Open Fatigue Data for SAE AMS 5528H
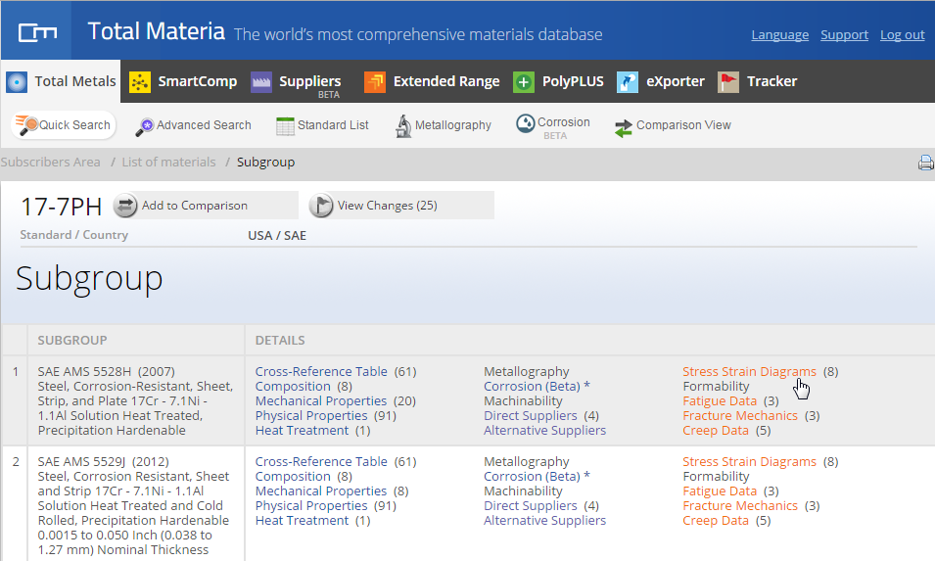 (720, 401)
